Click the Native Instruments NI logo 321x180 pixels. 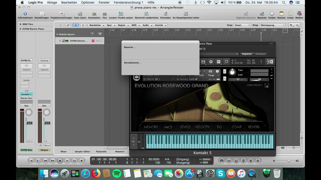click(x=270, y=62)
